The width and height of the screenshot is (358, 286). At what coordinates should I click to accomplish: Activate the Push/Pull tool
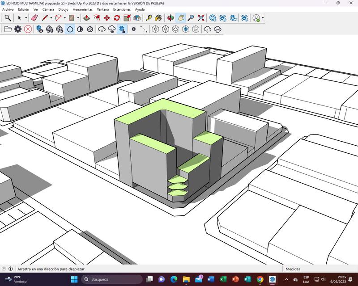pyautogui.click(x=87, y=18)
